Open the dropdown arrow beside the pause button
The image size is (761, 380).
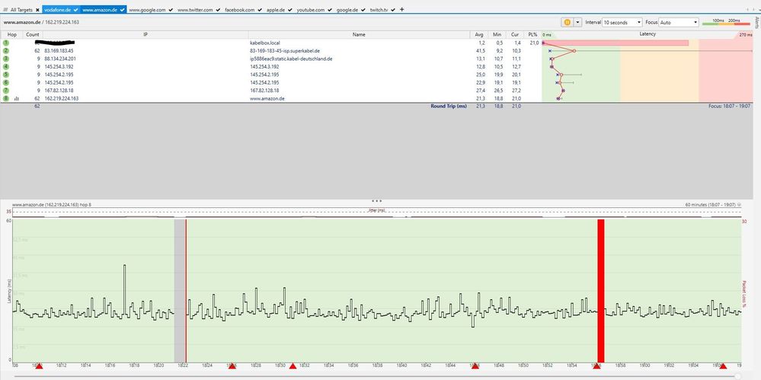(x=577, y=23)
